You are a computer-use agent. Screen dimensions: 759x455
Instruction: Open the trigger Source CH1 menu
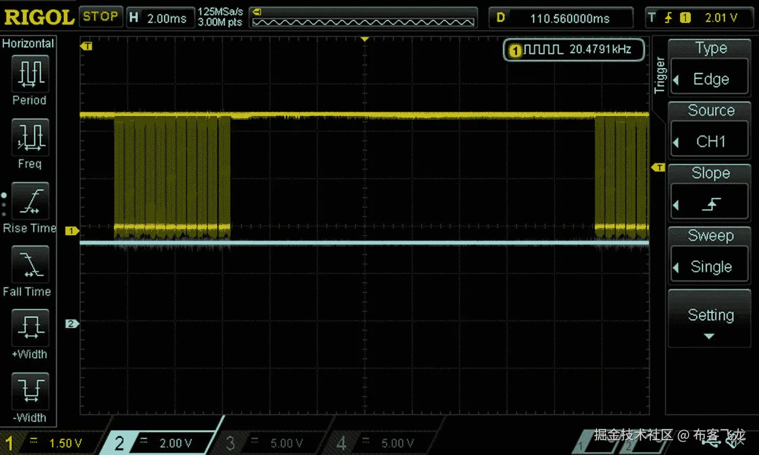pos(711,131)
